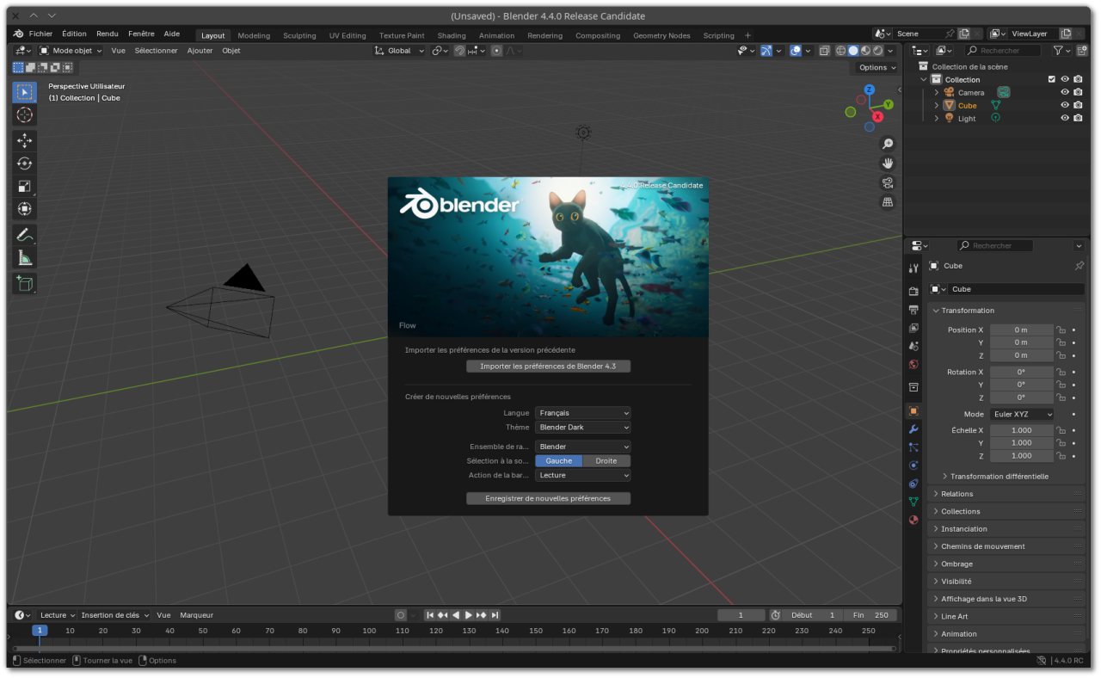Select the Add Cube tool
The height and width of the screenshot is (678, 1101).
coord(24,283)
